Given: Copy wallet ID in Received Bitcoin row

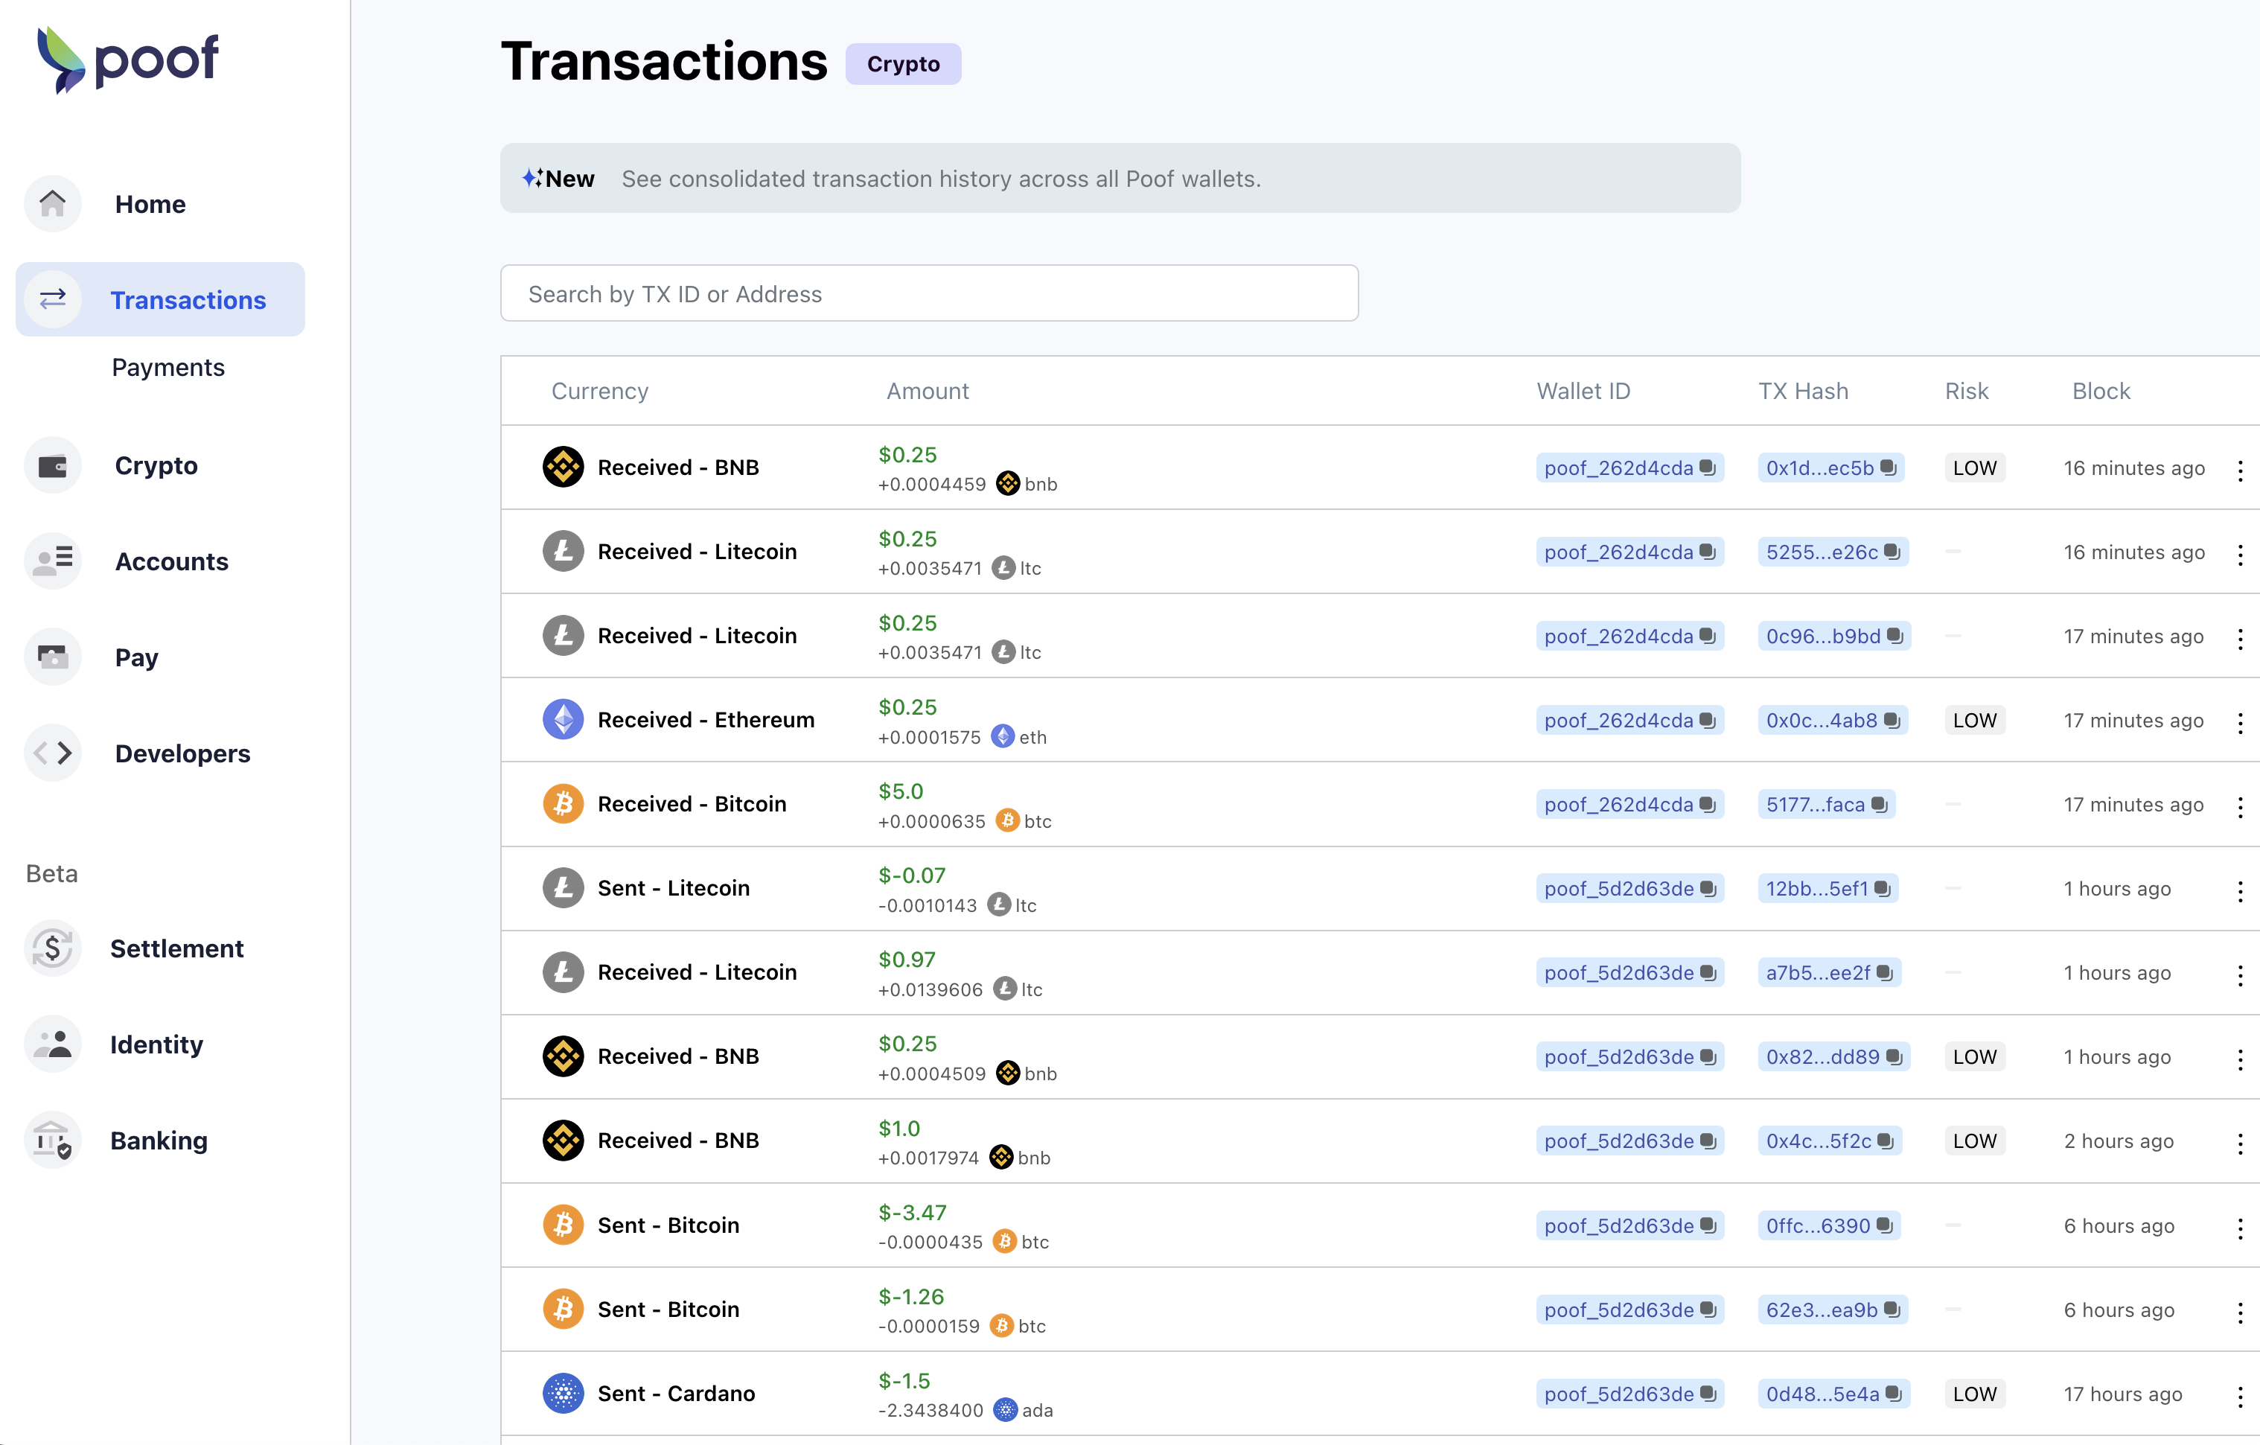Looking at the screenshot, I should (x=1707, y=804).
